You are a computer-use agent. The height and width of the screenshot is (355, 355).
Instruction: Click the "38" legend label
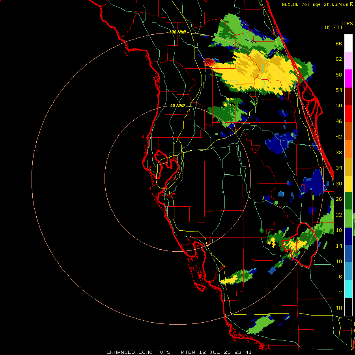click(x=339, y=152)
